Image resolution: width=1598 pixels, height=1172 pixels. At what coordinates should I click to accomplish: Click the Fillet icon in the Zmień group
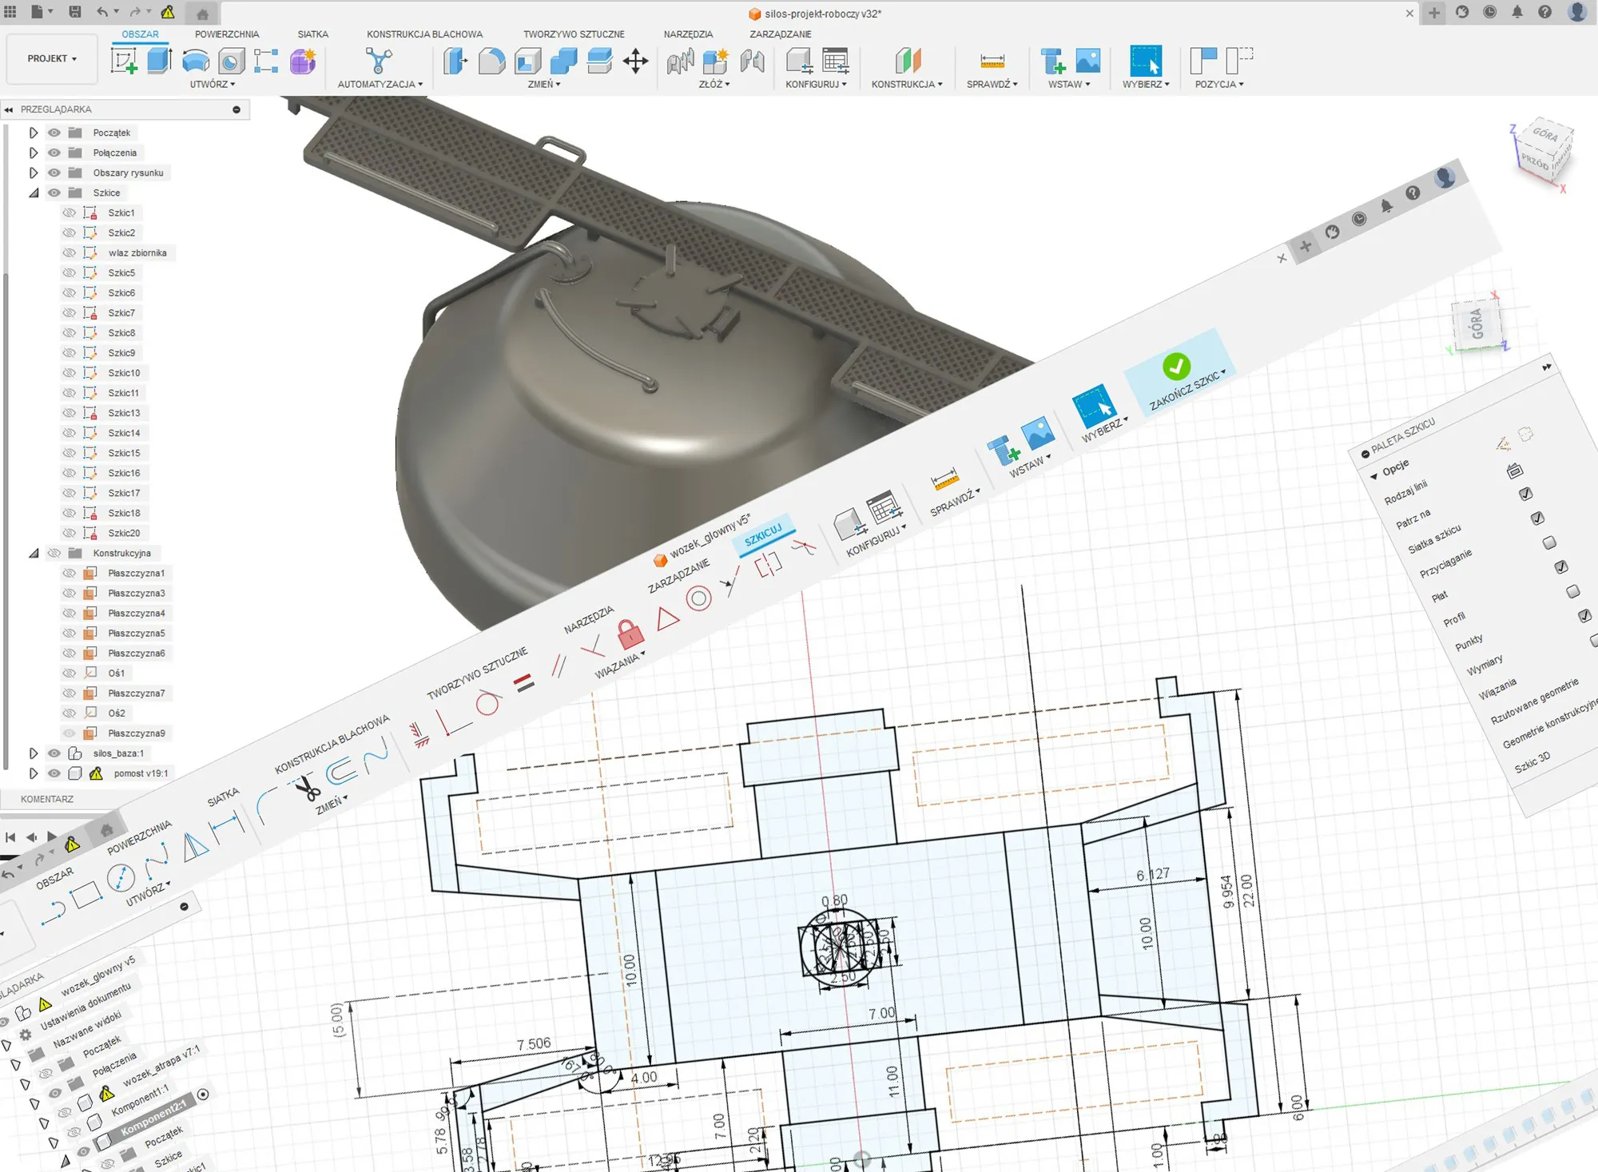point(491,61)
